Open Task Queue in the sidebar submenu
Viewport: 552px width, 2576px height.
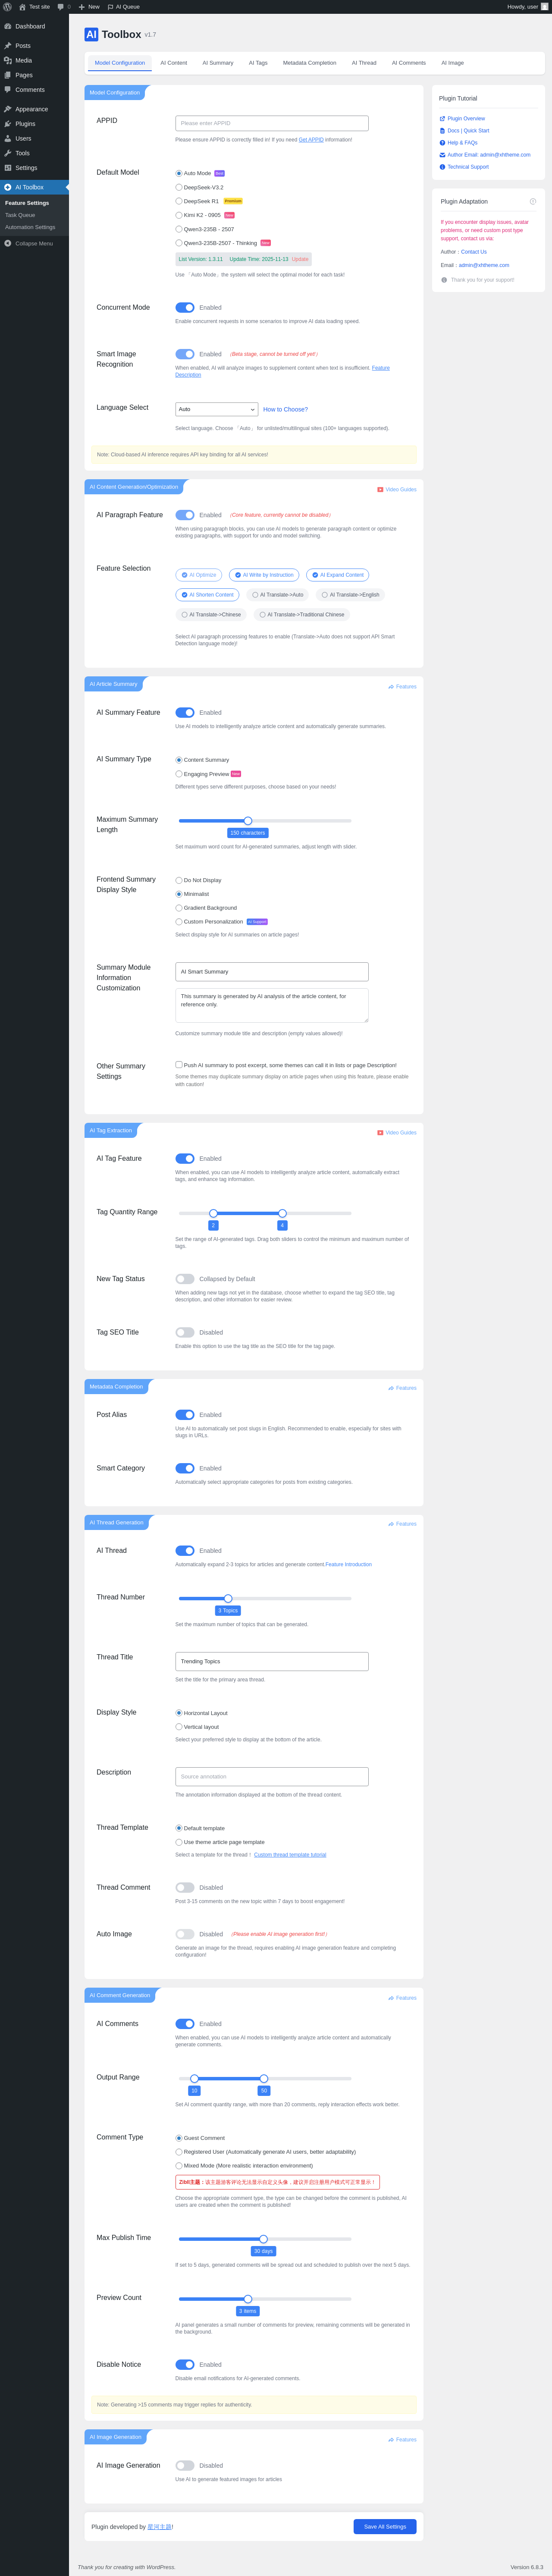(x=20, y=215)
